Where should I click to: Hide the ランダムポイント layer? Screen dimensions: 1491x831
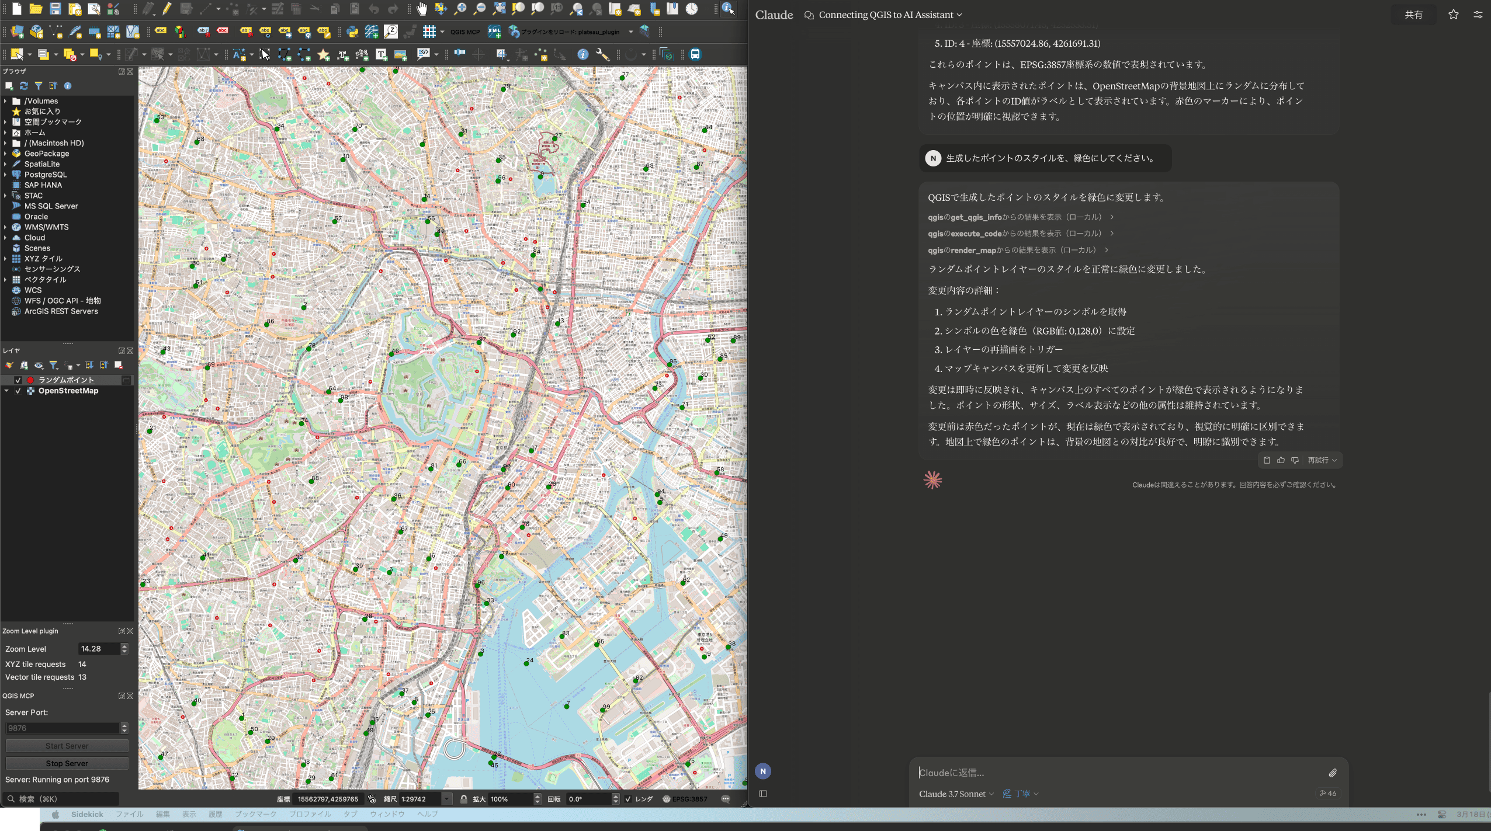pyautogui.click(x=18, y=380)
